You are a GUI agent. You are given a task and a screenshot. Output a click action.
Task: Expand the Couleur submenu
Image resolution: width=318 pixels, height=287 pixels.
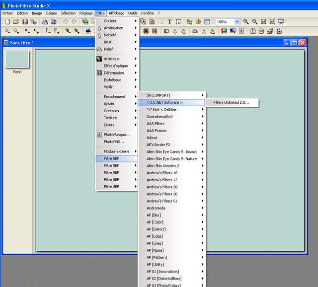pos(117,21)
